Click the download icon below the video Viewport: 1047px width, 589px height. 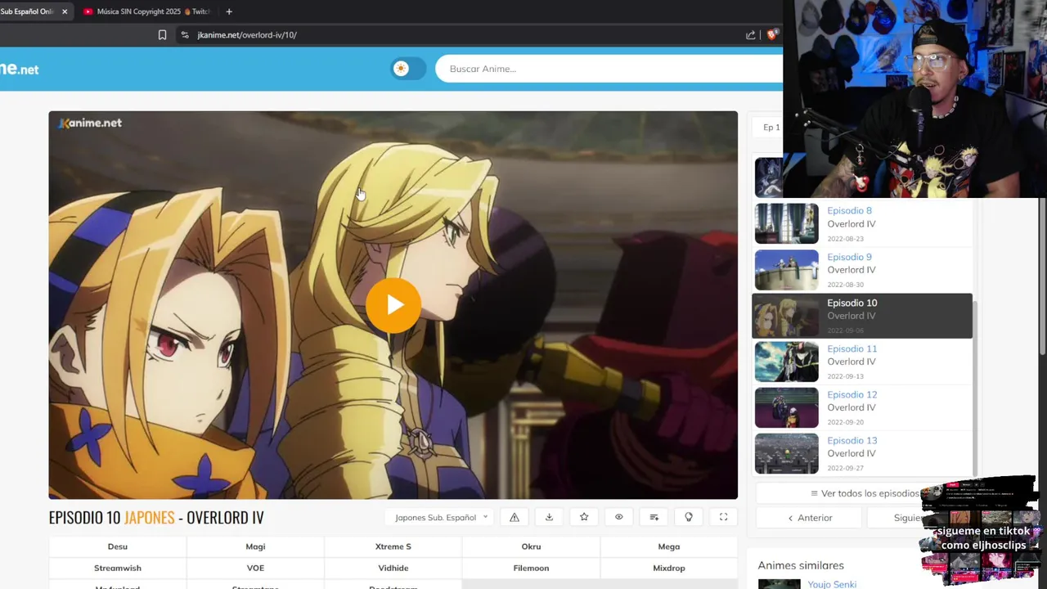pyautogui.click(x=549, y=517)
